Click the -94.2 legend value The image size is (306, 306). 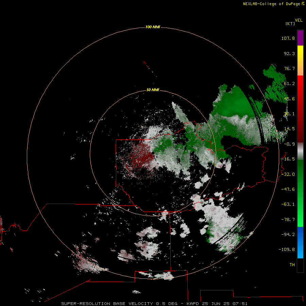[x=288, y=234]
